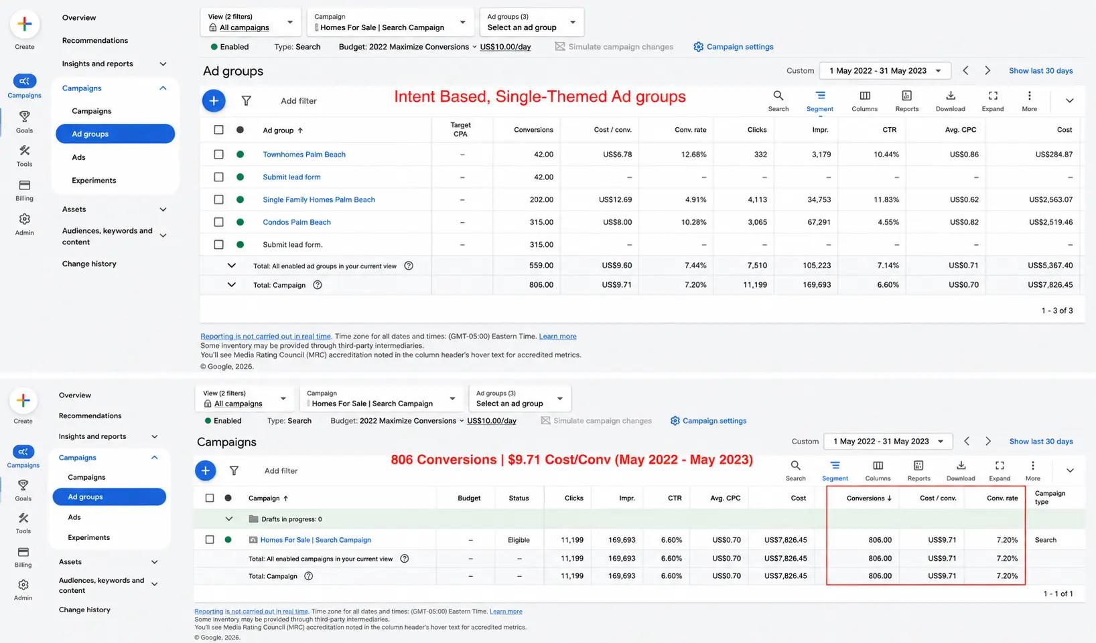Open Ads in the Ad groups page sidebar
The width and height of the screenshot is (1096, 643).
pyautogui.click(x=79, y=157)
